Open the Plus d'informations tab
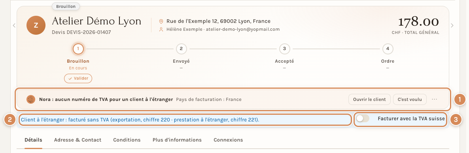Viewport: 469px width, 153px height. click(x=177, y=140)
